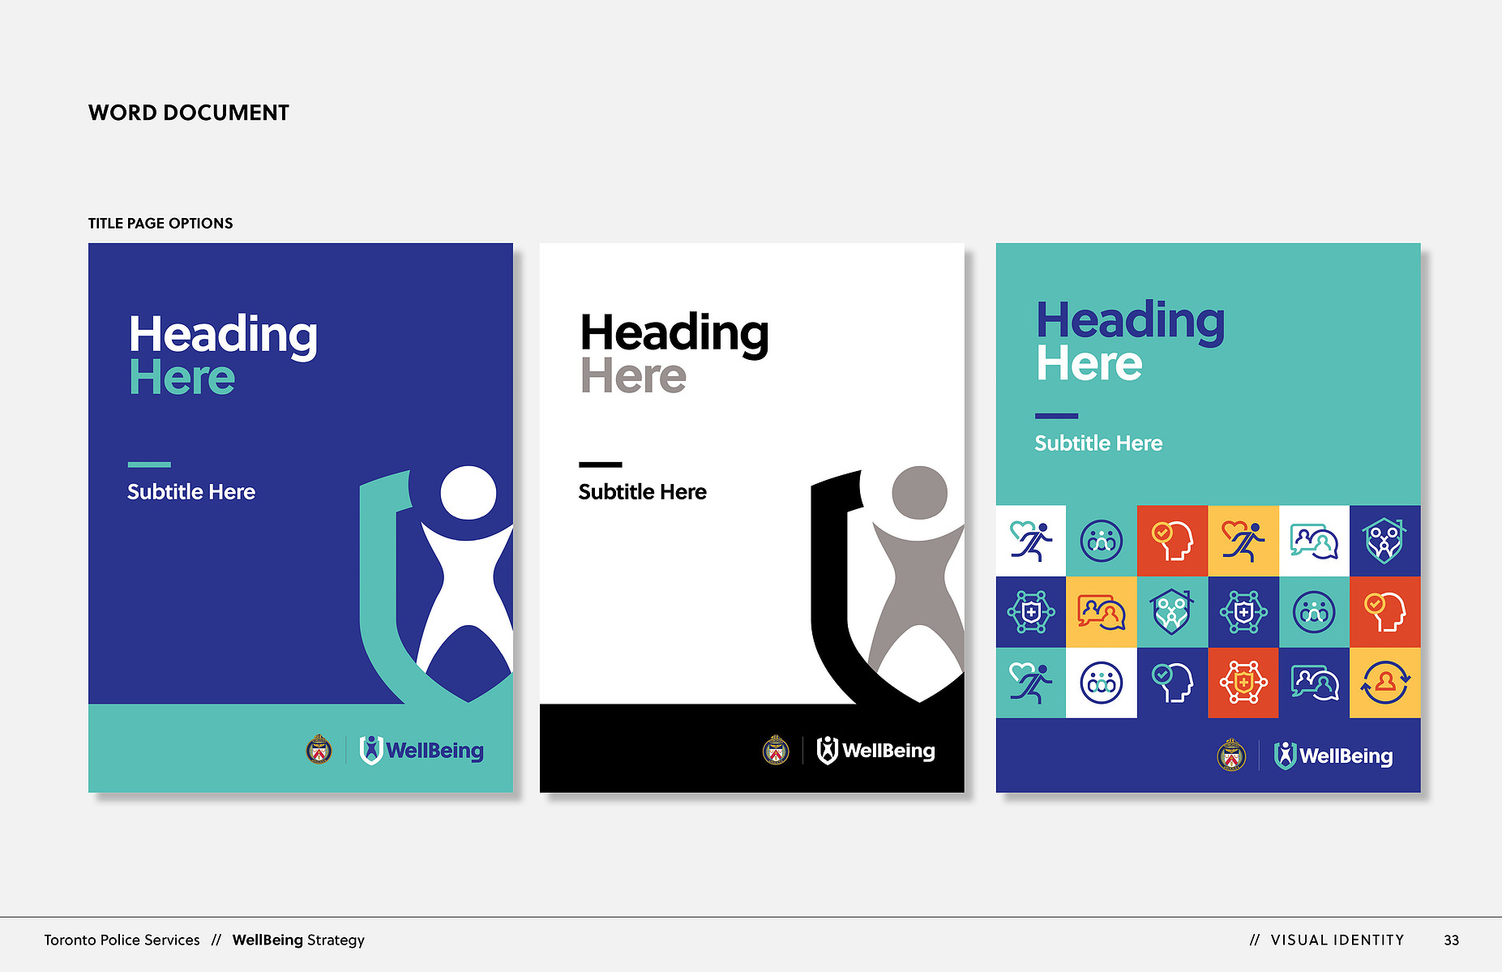Select the chat bubbles icon on navy tile
1502x972 pixels.
[1314, 683]
